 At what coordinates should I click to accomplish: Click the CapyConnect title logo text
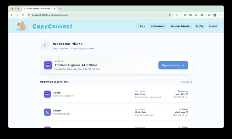pos(52,26)
